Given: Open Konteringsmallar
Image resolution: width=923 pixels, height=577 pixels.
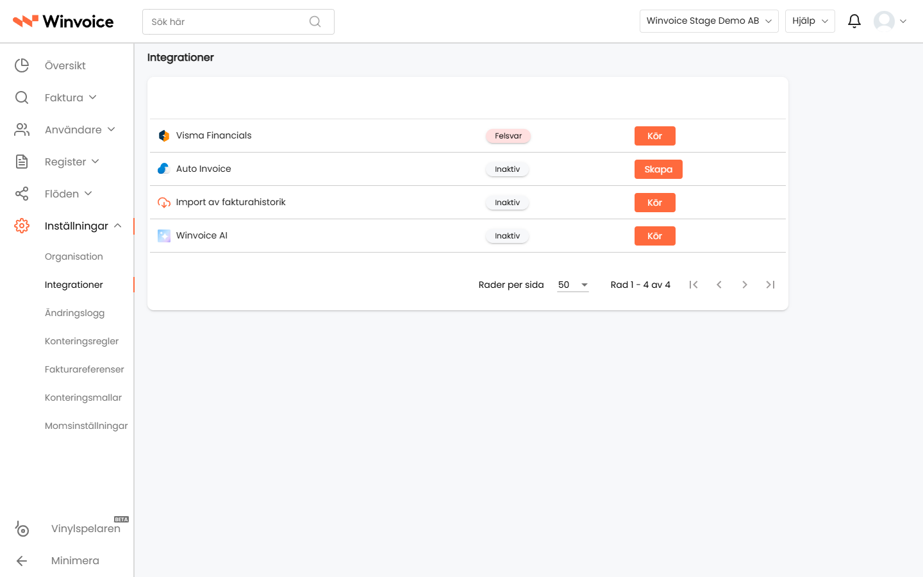Looking at the screenshot, I should [x=83, y=397].
